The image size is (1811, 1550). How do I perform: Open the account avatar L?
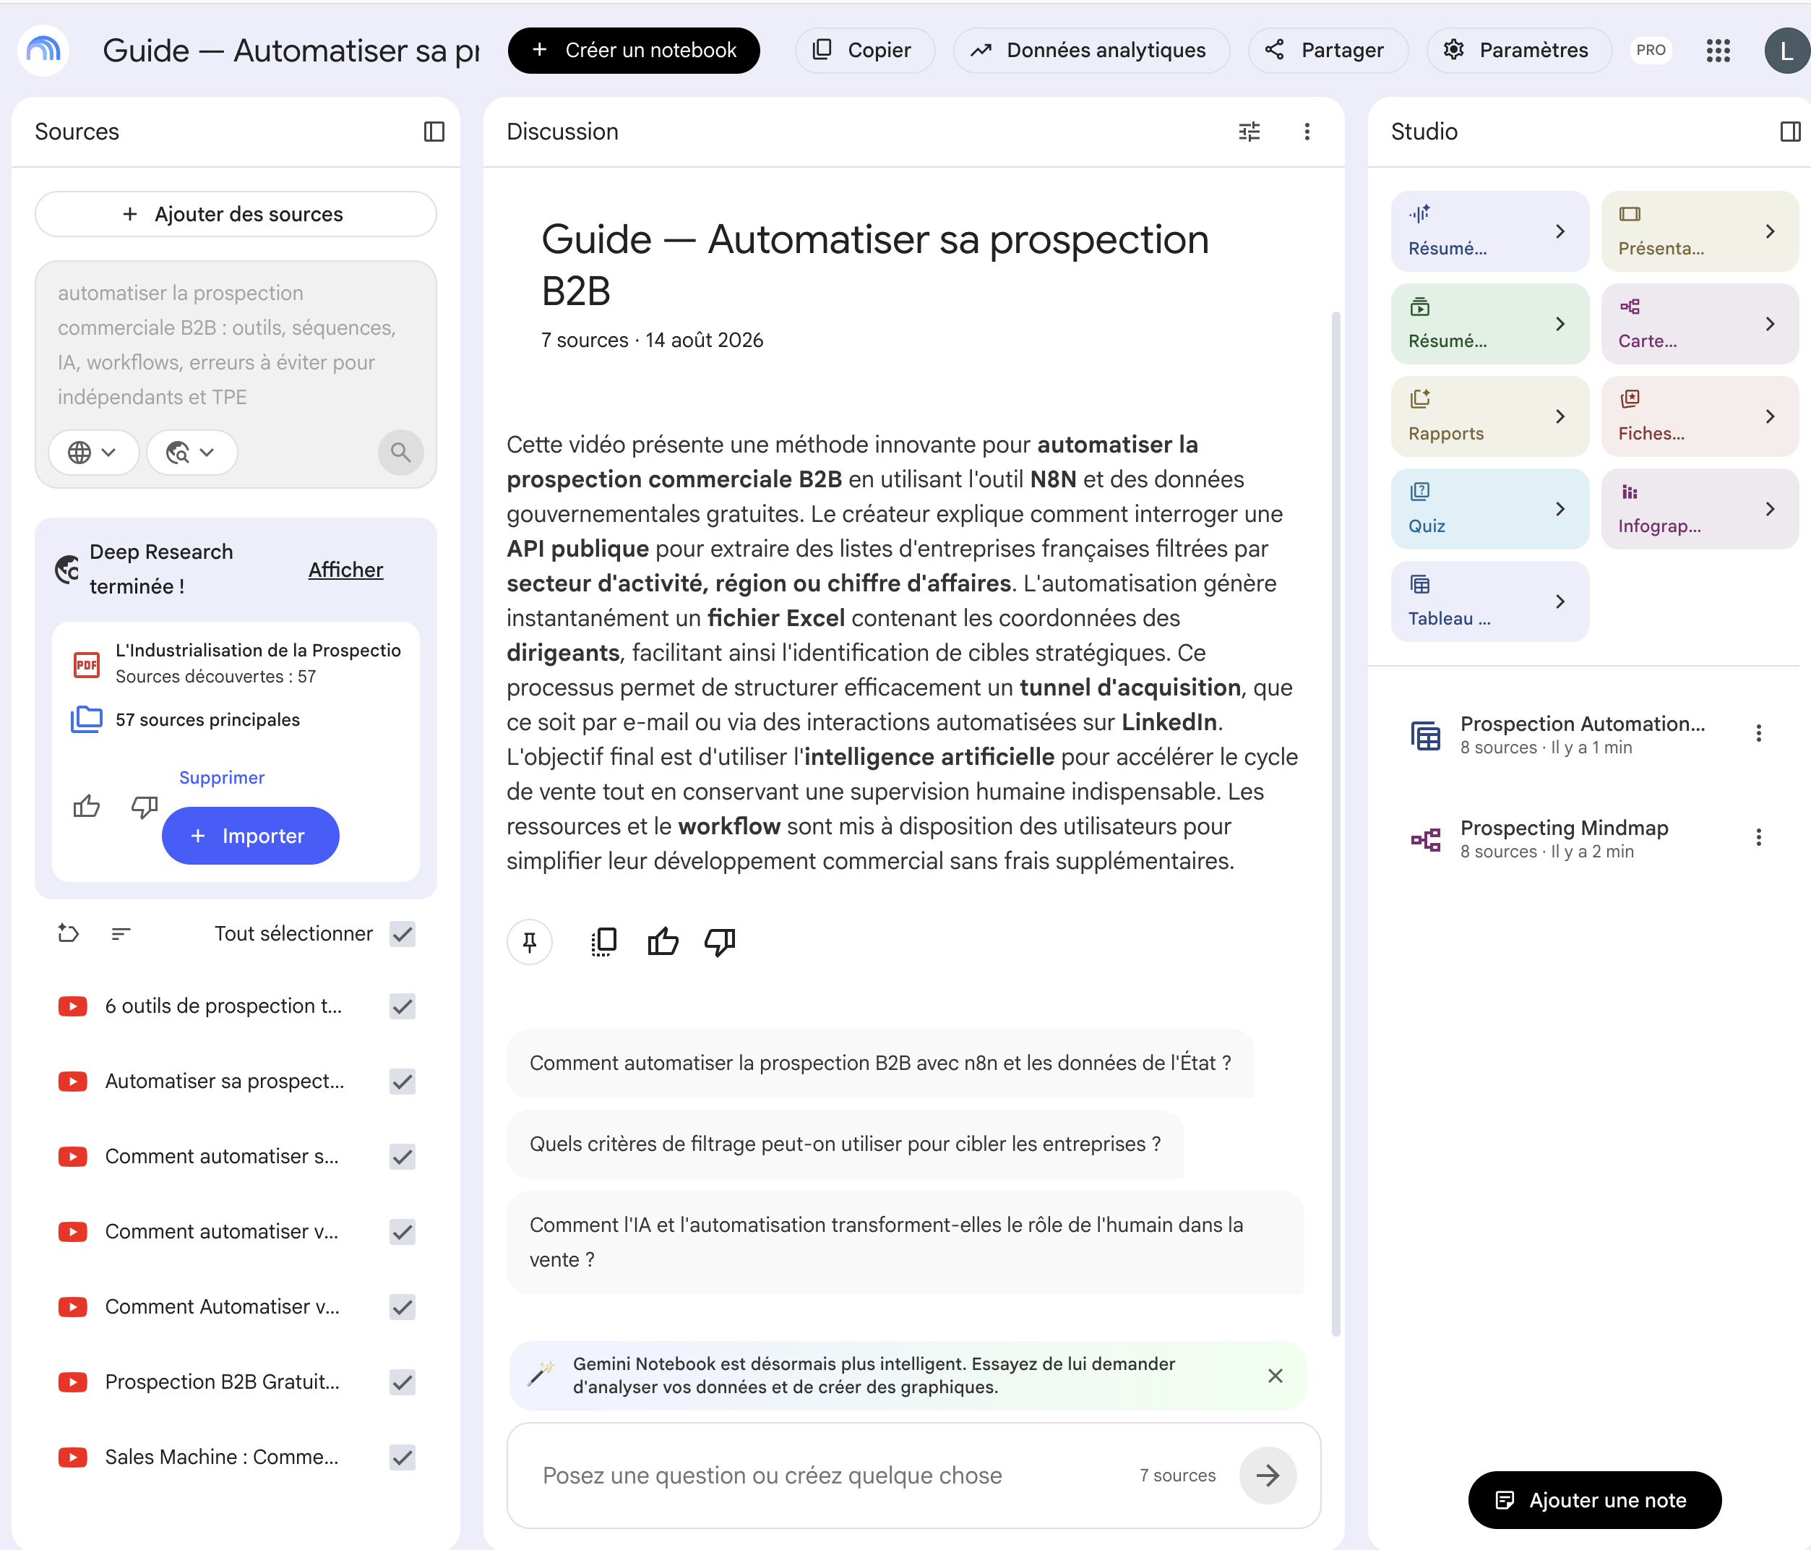point(1786,51)
